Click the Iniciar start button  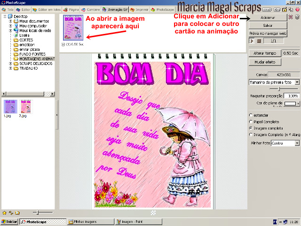(x=9, y=222)
